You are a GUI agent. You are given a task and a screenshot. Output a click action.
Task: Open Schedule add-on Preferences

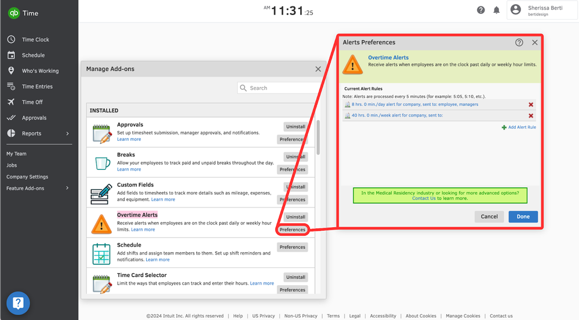tap(292, 247)
